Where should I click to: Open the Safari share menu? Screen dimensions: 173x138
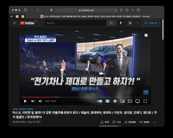tap(127, 10)
